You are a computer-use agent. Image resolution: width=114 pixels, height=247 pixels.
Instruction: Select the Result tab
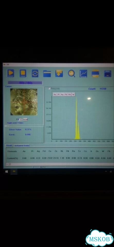point(9,145)
